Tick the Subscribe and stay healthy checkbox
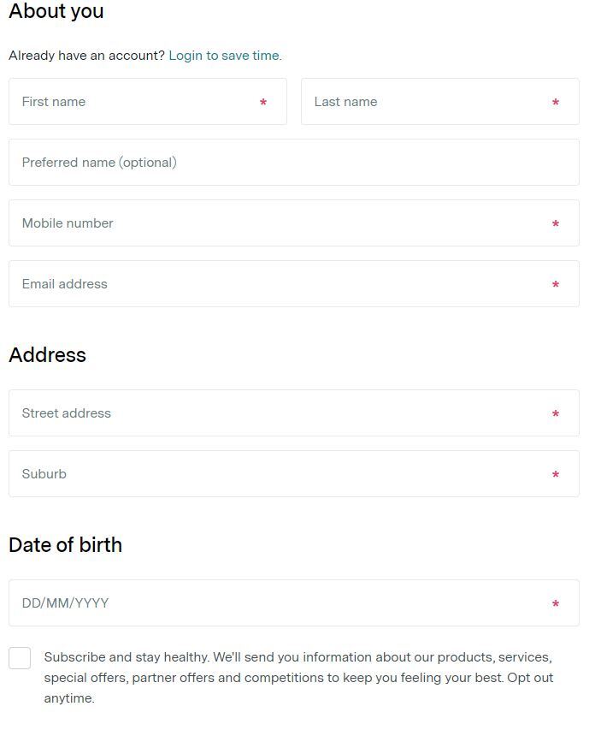The width and height of the screenshot is (607, 730). tap(20, 658)
